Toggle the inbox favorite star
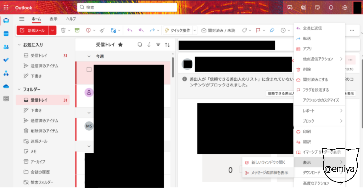This screenshot has width=363, height=188. click(x=120, y=45)
